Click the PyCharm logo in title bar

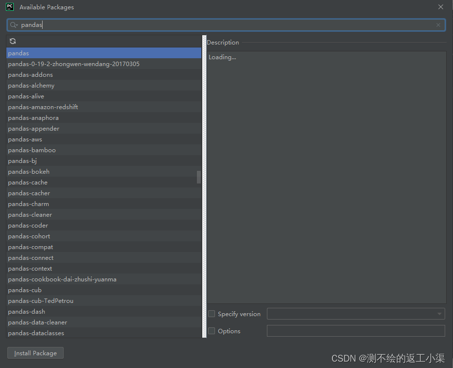coord(10,7)
